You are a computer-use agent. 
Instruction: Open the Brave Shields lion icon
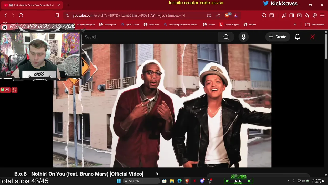click(227, 15)
